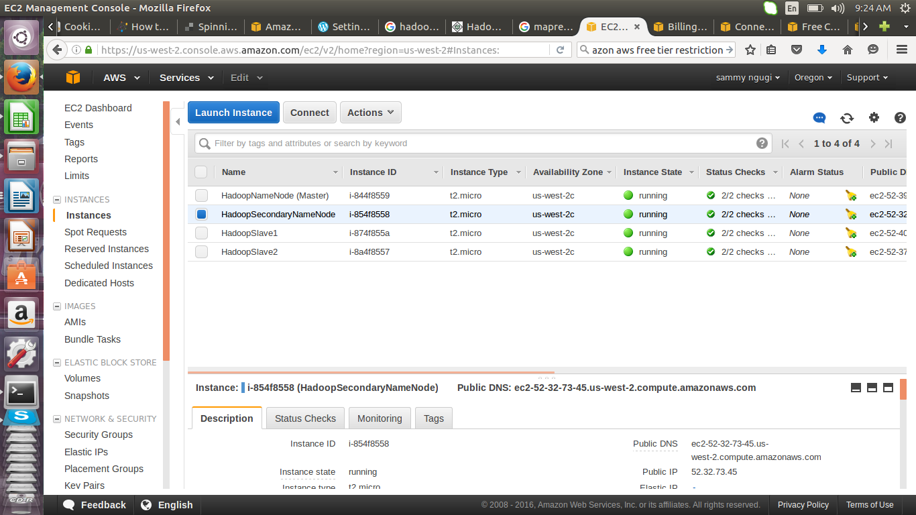The height and width of the screenshot is (515, 916).
Task: Set details pane to half height
Action: pyautogui.click(x=872, y=388)
